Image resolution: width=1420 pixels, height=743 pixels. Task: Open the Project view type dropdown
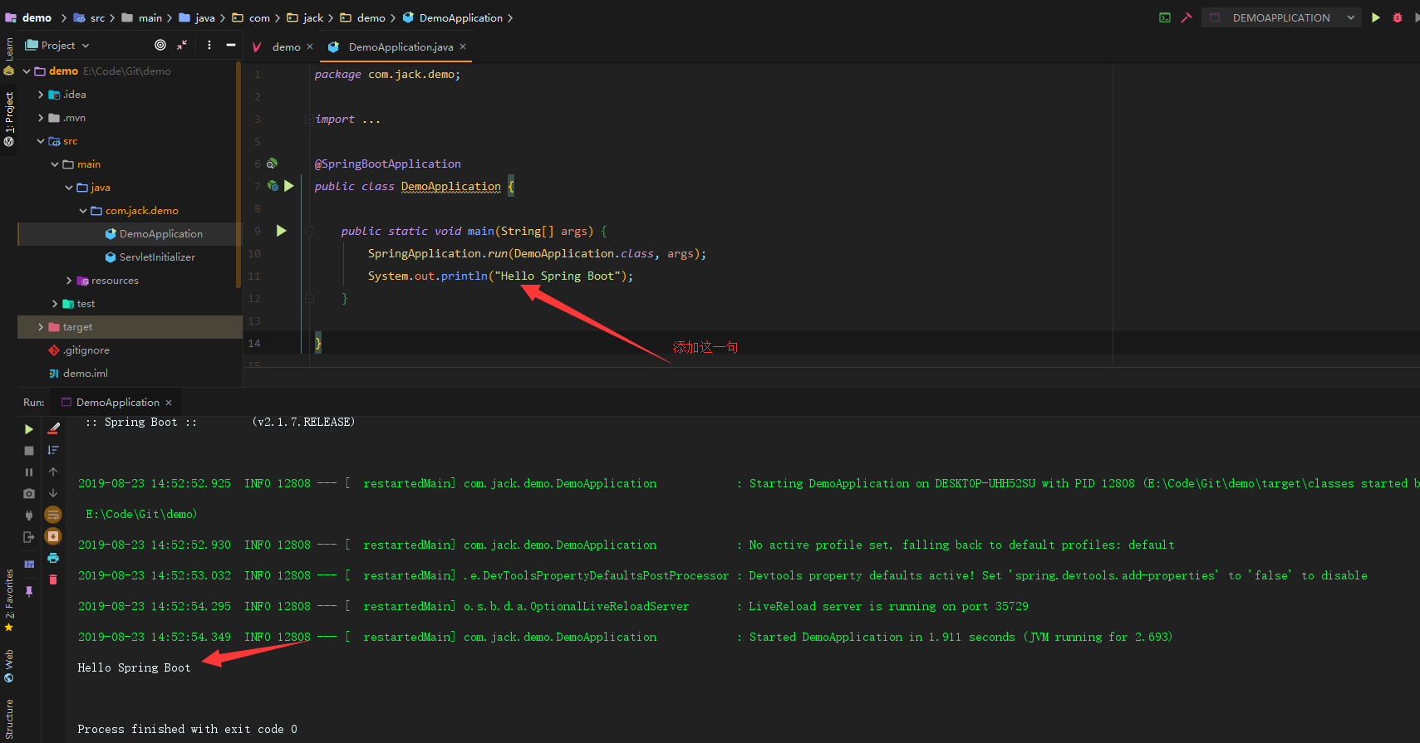(x=57, y=45)
